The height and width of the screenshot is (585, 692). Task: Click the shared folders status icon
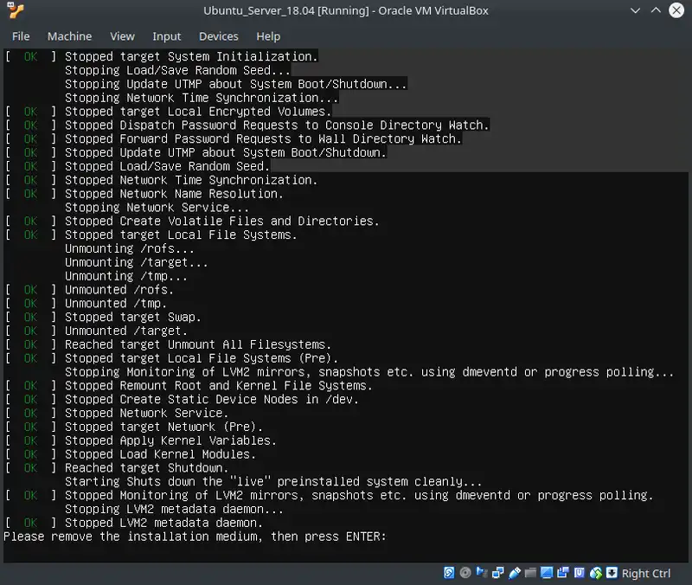pyautogui.click(x=530, y=573)
